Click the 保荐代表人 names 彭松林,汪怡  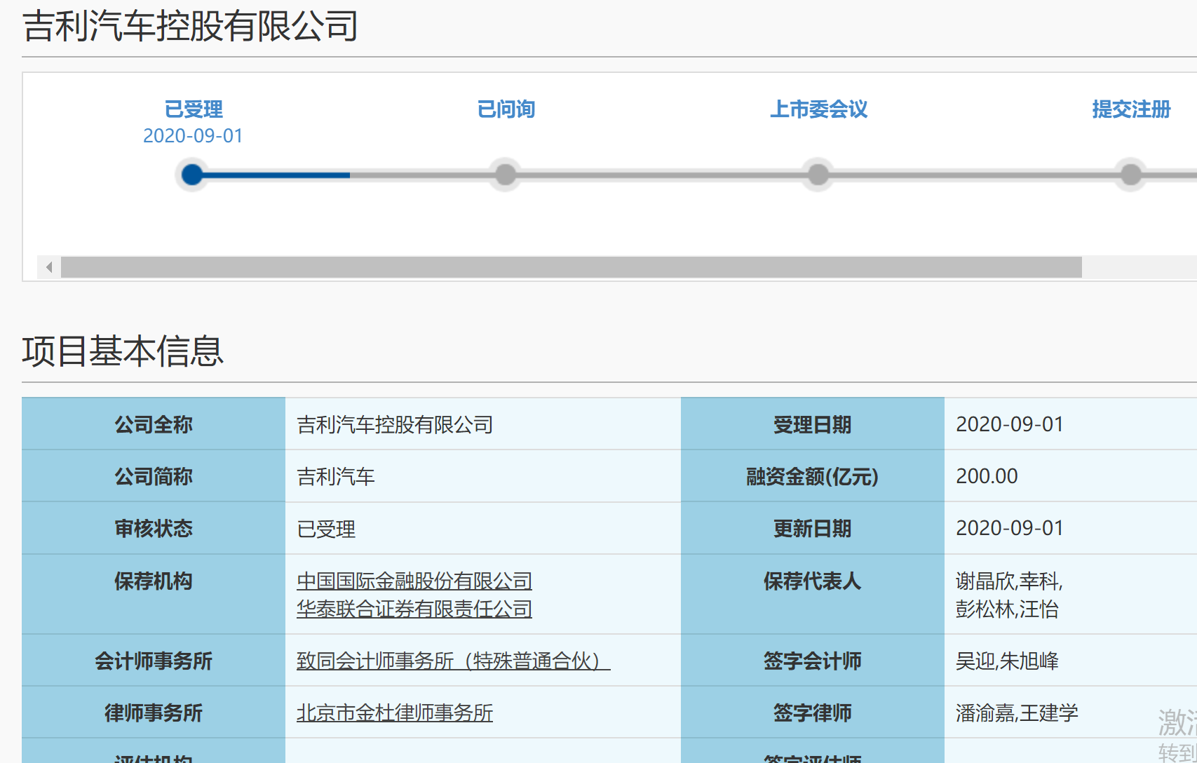1007,609
